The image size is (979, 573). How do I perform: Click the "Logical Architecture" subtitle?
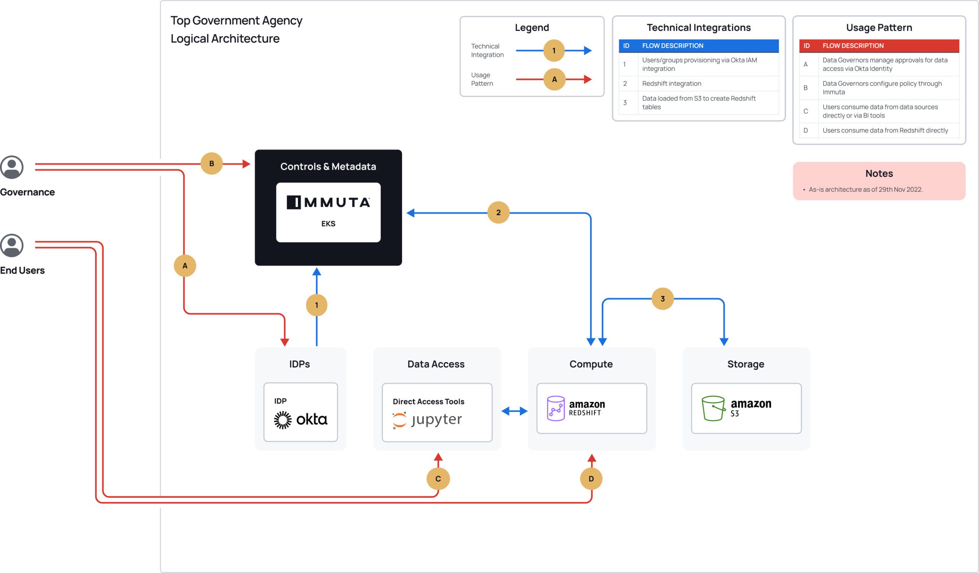(225, 39)
